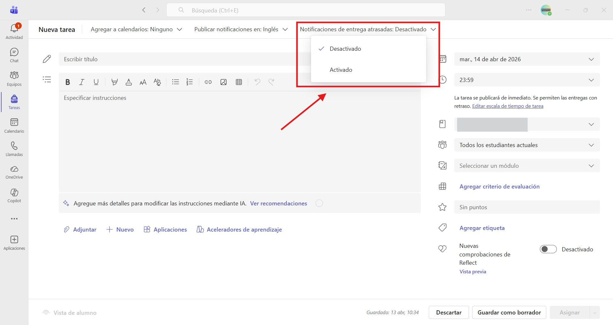
Task: Insert an image into instructions
Action: [x=223, y=82]
